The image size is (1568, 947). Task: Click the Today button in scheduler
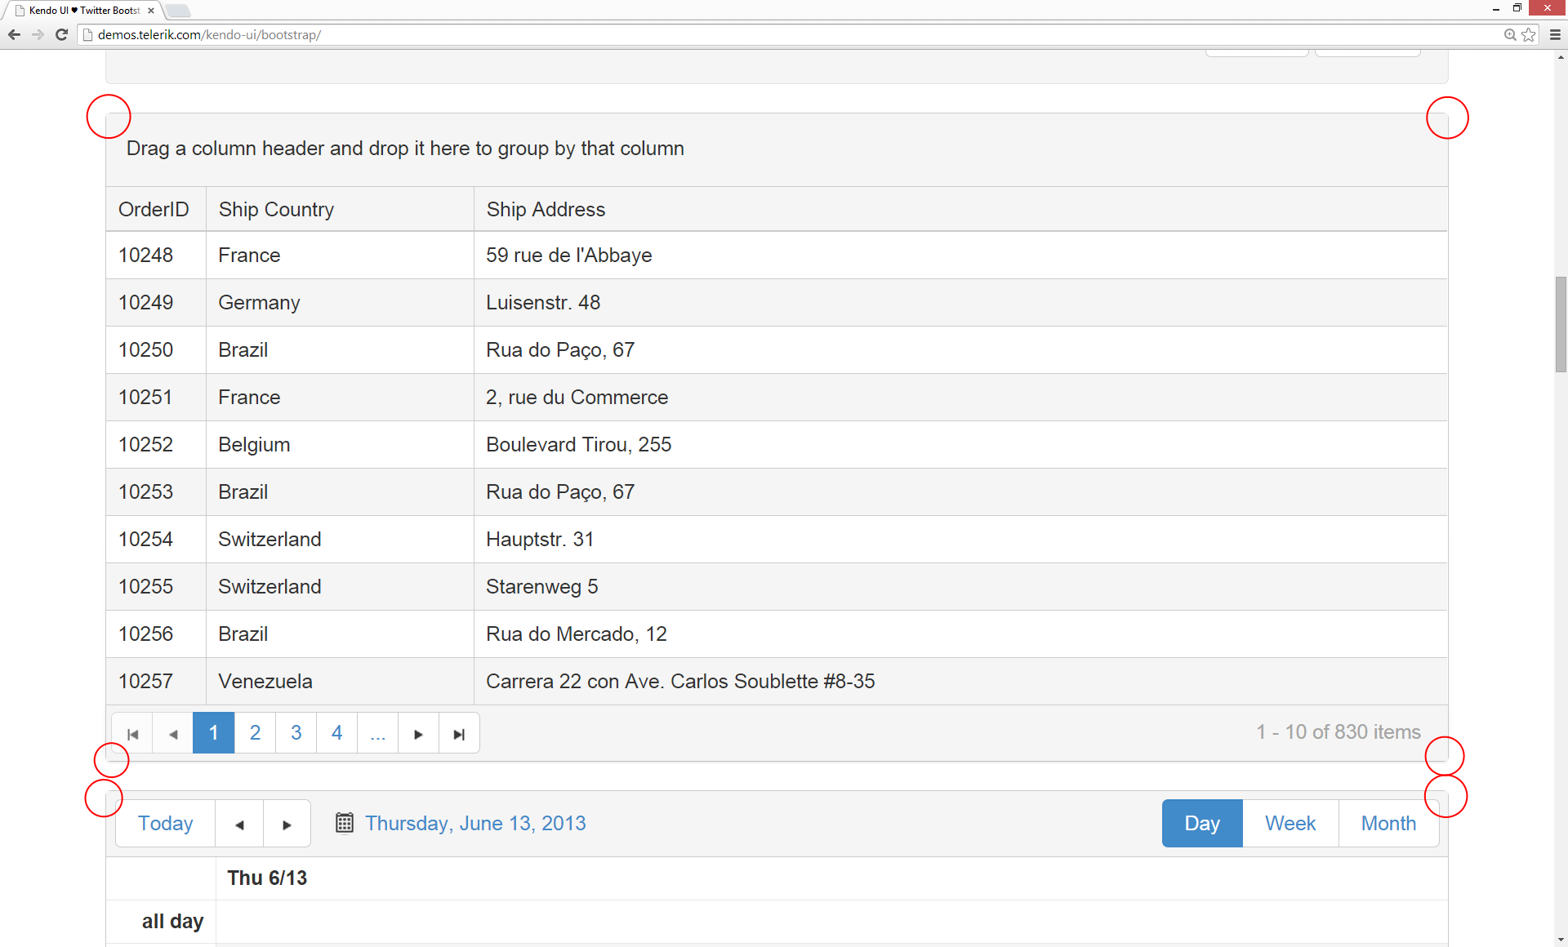point(166,823)
